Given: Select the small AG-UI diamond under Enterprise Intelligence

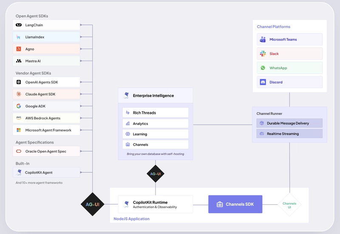Looking at the screenshot, I should click(x=156, y=174).
